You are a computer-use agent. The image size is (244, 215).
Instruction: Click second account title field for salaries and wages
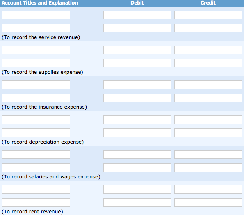click(x=36, y=167)
